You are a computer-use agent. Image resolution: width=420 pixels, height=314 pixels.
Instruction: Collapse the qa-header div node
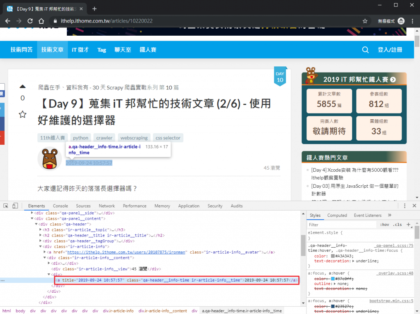pyautogui.click(x=36, y=224)
